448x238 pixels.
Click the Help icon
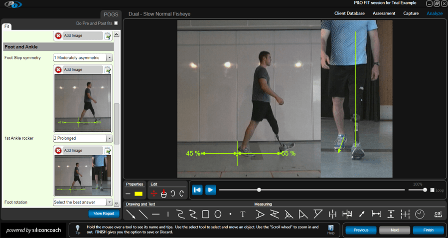pos(331,230)
